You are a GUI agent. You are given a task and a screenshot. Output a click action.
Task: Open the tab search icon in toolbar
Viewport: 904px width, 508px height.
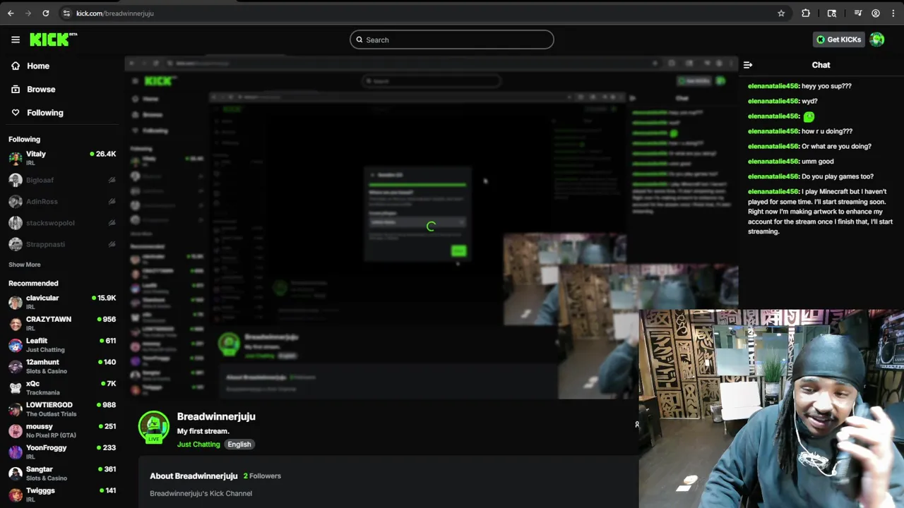point(832,13)
